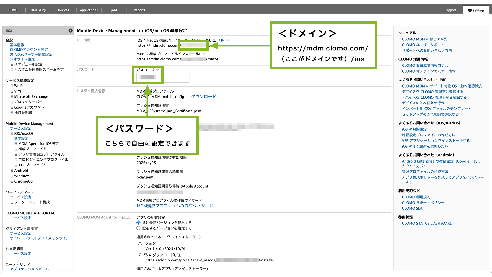Open 管理プロファイルの作成方法 link
This screenshot has height=277, width=492.
pos(425,172)
